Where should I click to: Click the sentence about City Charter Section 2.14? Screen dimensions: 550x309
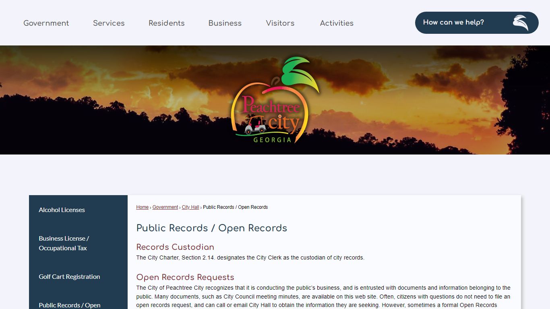coord(250,257)
